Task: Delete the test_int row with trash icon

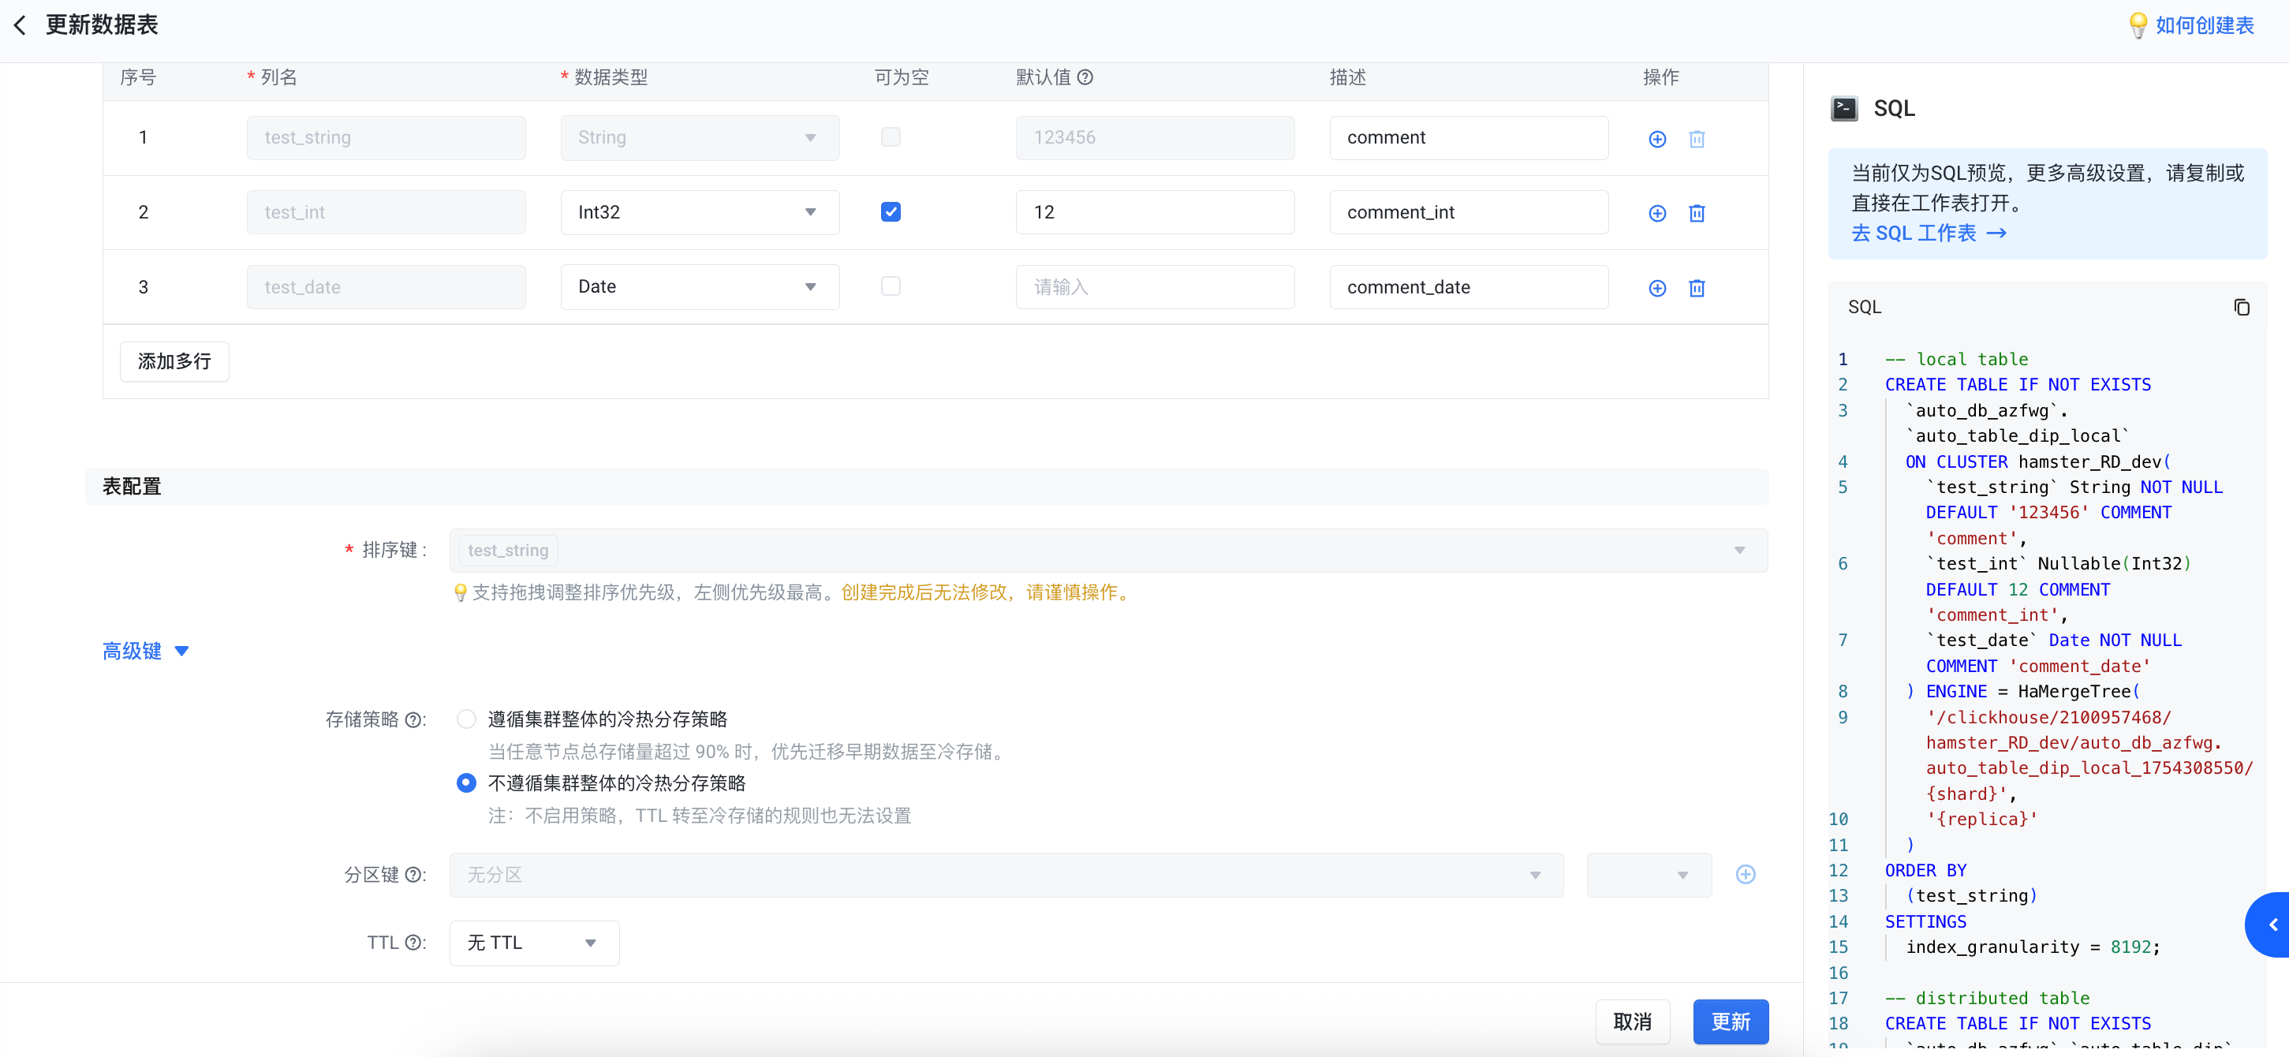Action: click(1697, 213)
